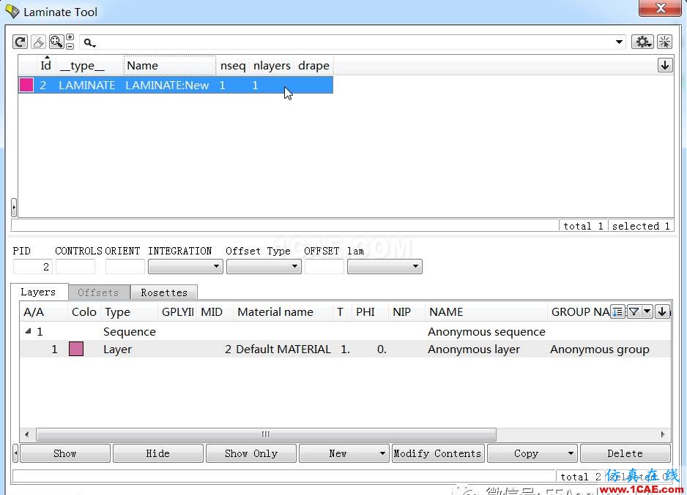Click the magenta color swatch of laminate 2
Image resolution: width=687 pixels, height=495 pixels.
(26, 85)
